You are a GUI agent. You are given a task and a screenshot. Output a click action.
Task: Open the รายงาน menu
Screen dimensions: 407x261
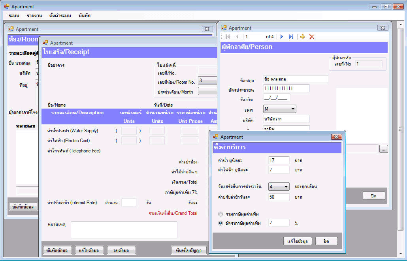click(34, 15)
